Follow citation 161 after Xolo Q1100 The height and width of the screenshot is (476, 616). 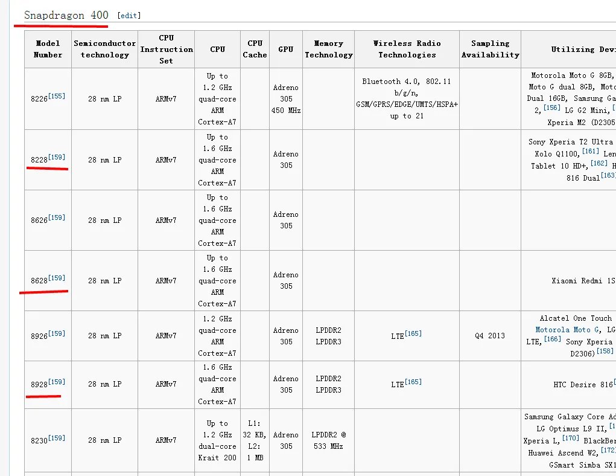(591, 152)
